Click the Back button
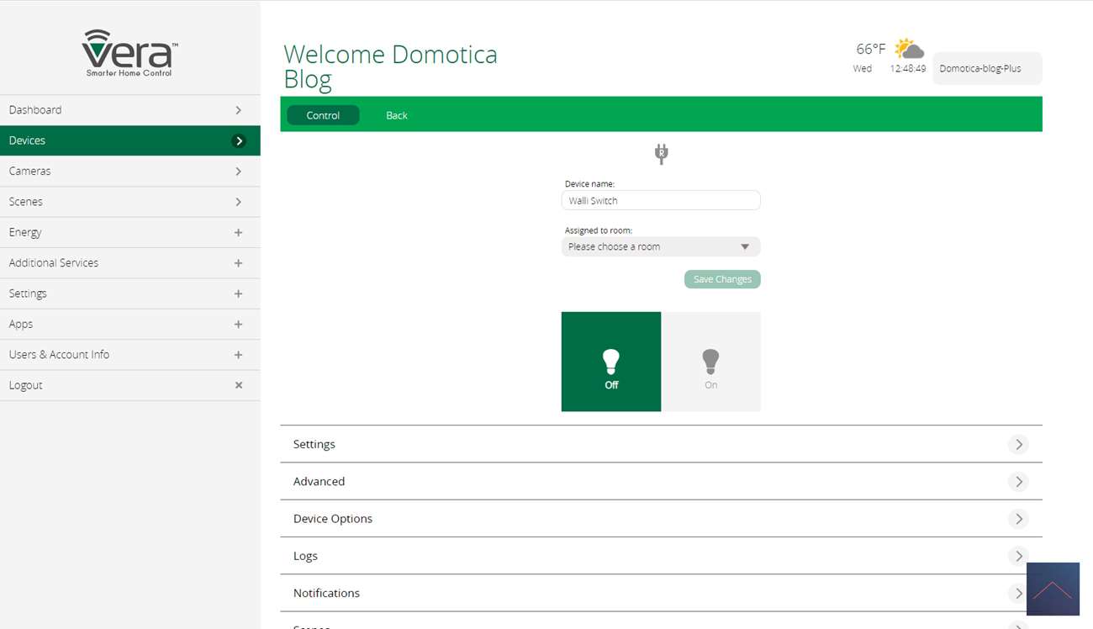Viewport: 1093px width, 629px height. coord(396,115)
